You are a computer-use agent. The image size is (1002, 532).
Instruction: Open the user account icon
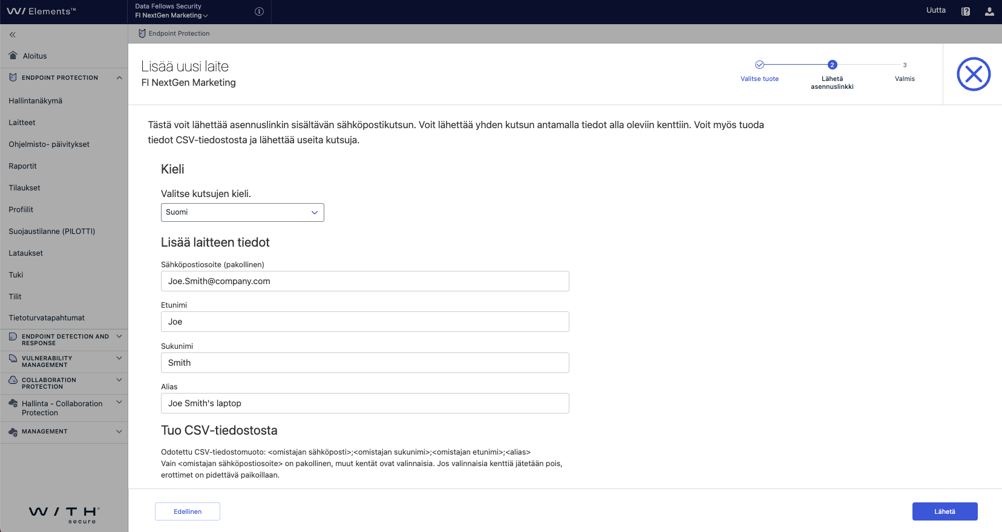[x=989, y=11]
